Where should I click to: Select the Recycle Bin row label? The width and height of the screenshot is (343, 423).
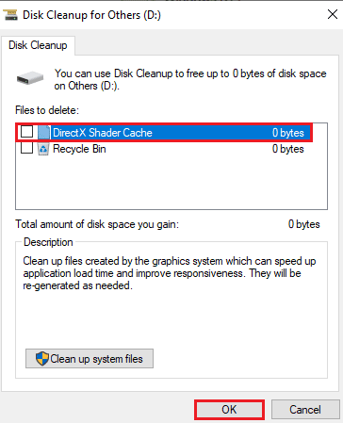(79, 149)
